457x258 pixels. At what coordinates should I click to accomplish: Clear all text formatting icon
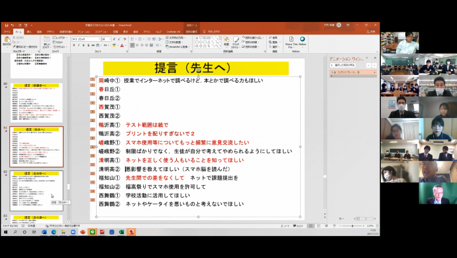(x=125, y=39)
